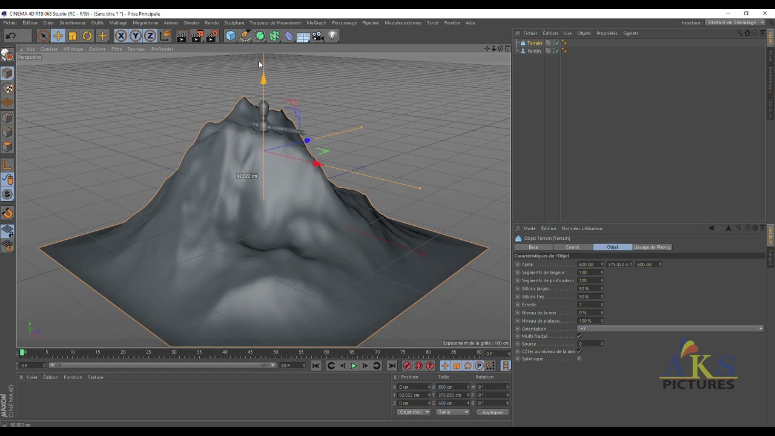Switch the coordinate system icon
Screen dimensions: 775x436
(165, 36)
